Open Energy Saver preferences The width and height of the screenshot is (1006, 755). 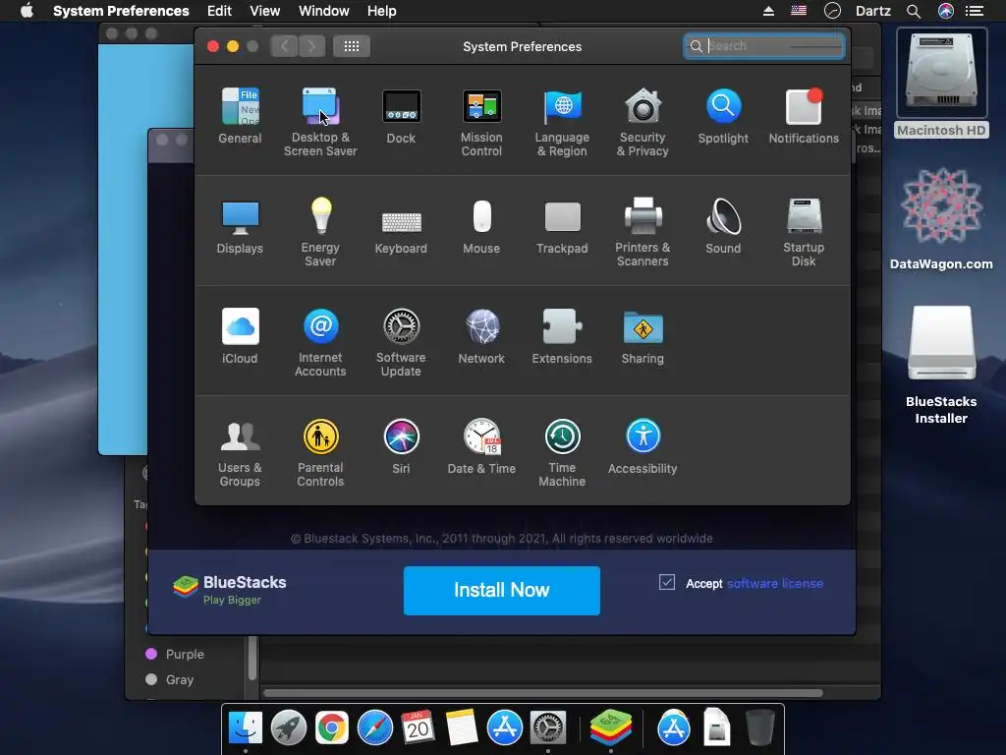320,232
